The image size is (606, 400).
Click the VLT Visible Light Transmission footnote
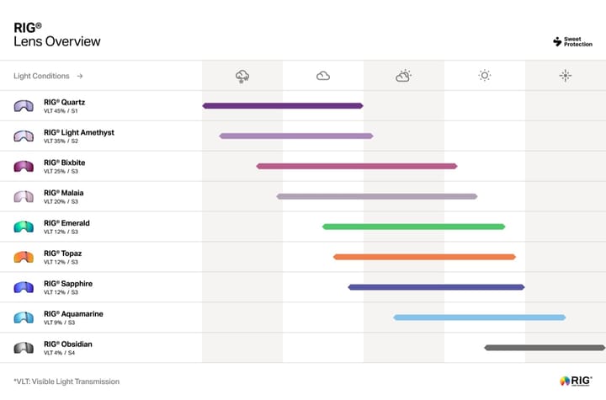[66, 381]
